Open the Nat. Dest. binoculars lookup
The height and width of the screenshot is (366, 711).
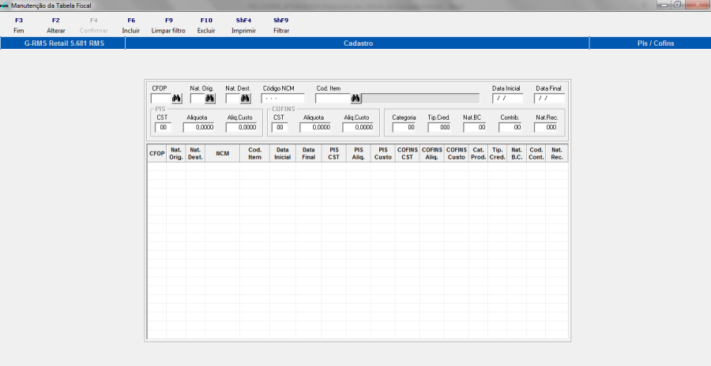point(246,99)
